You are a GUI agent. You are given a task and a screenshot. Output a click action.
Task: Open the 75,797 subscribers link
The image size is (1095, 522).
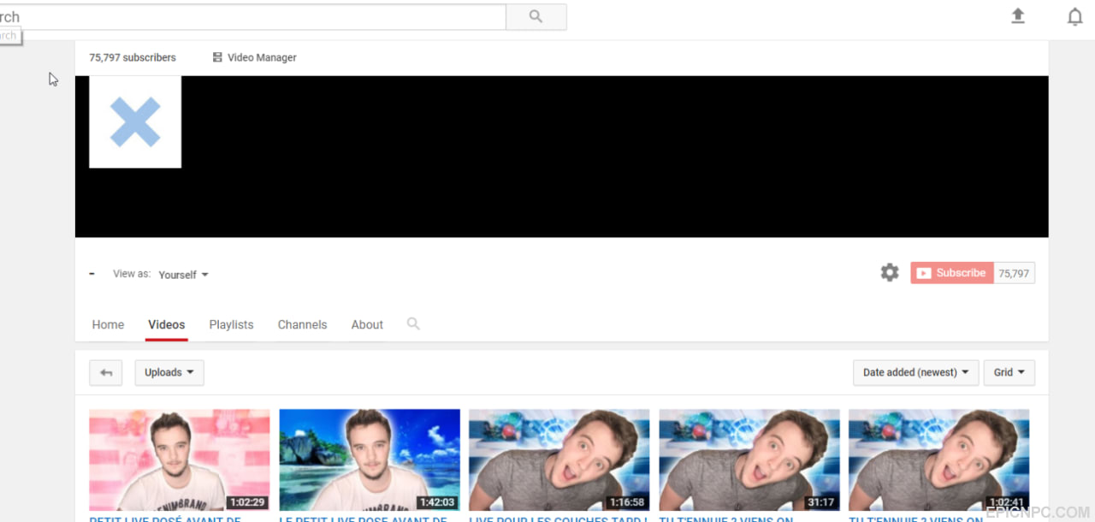click(x=133, y=57)
